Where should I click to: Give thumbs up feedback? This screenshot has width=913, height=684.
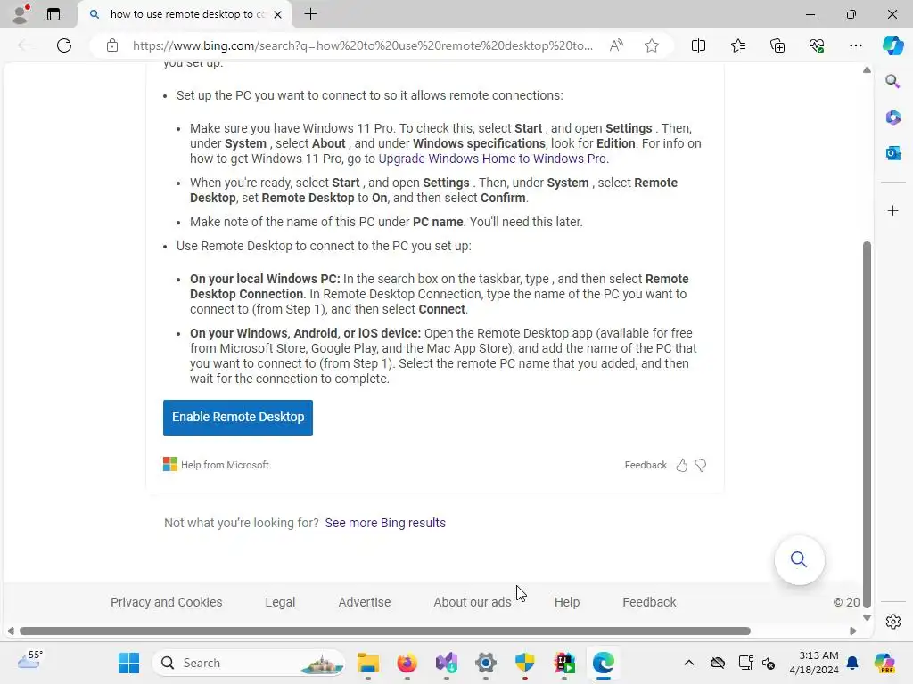[681, 465]
